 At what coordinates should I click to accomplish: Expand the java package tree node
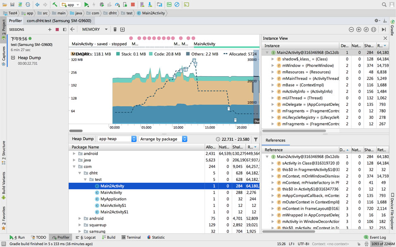(x=75, y=160)
